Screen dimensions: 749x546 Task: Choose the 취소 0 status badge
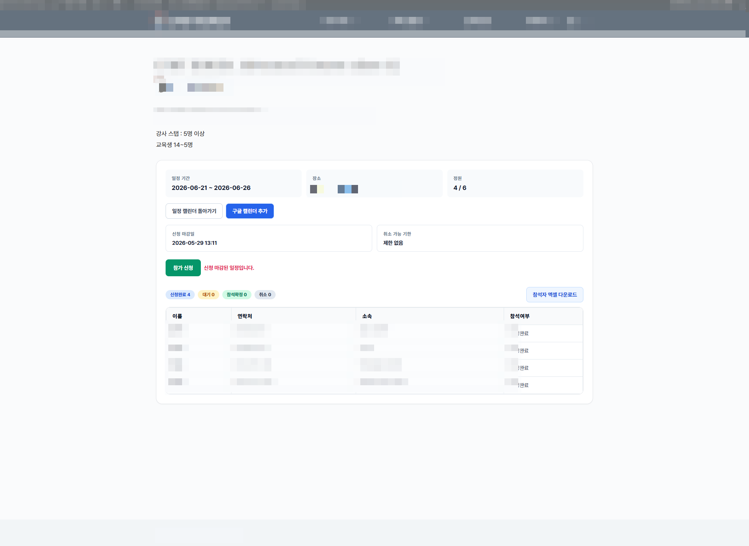coord(265,295)
